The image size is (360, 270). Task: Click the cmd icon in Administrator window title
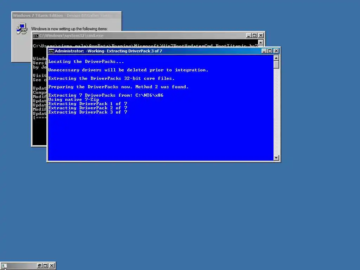51,51
